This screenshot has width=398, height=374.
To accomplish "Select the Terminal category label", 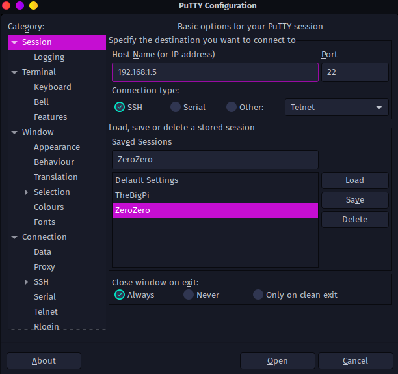I will 39,72.
